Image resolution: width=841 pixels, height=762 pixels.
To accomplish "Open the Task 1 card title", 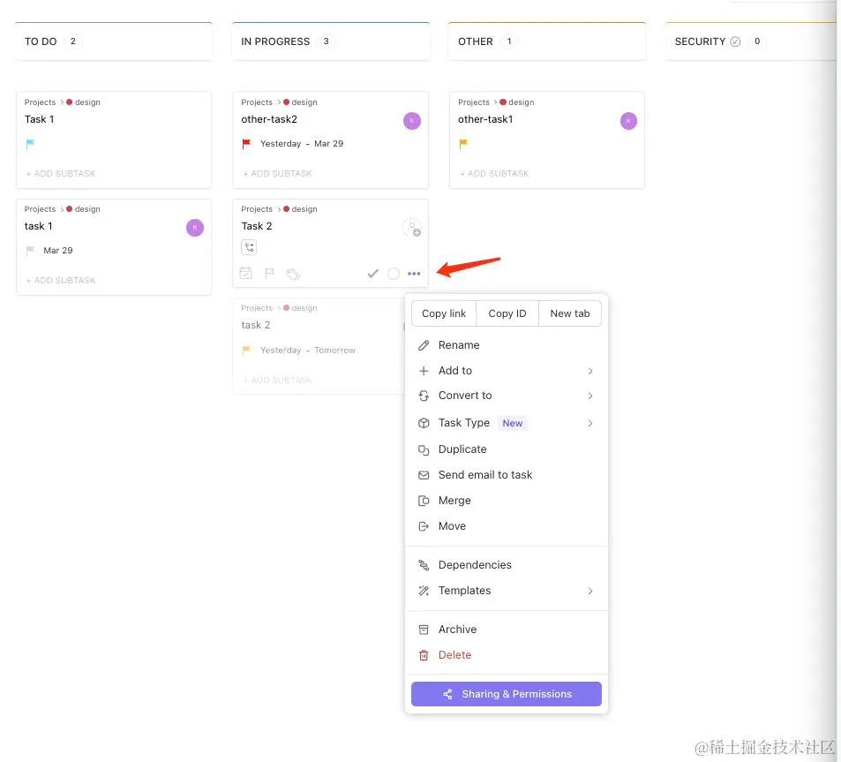I will point(39,119).
